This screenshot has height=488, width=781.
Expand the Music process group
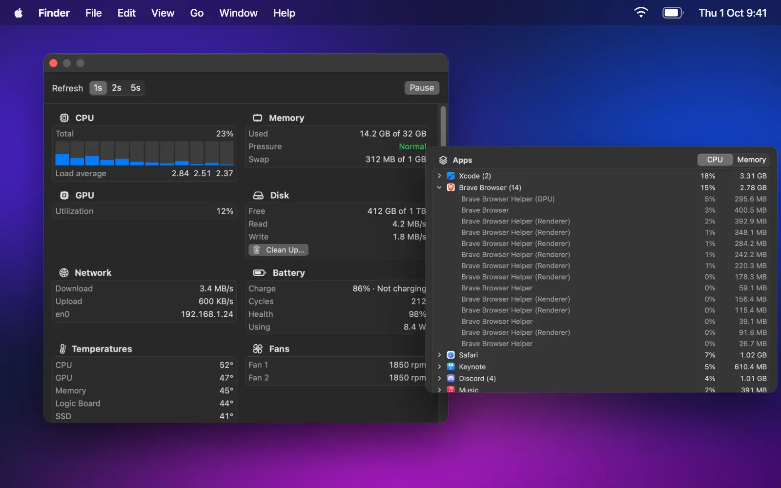(439, 389)
